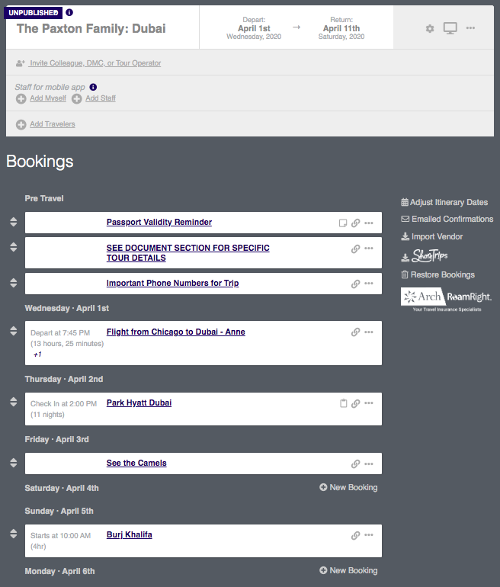
Task: Click Import Vendor
Action: tap(432, 236)
